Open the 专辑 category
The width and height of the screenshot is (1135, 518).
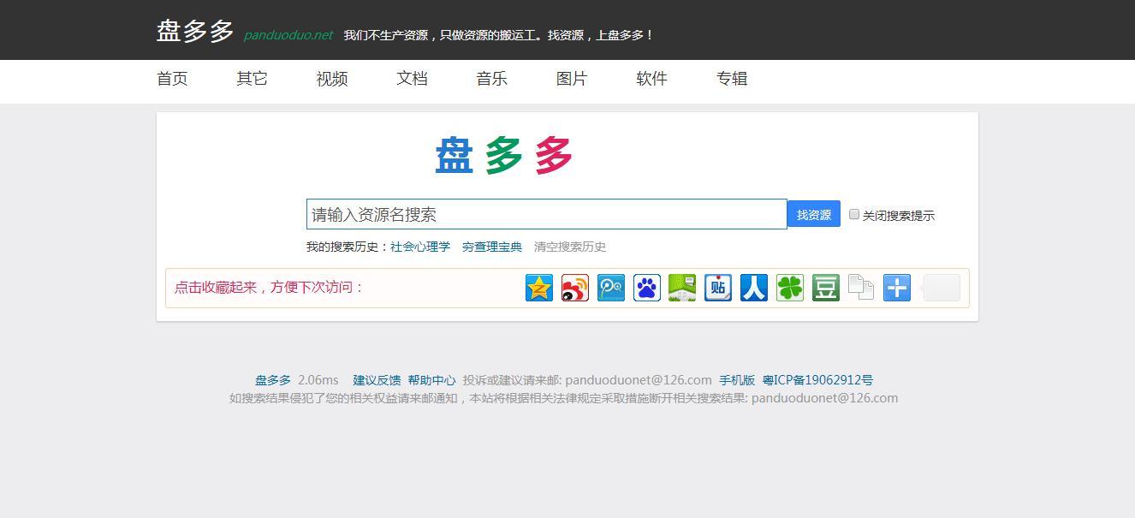[732, 79]
